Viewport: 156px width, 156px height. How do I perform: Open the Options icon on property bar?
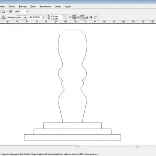[95, 17]
